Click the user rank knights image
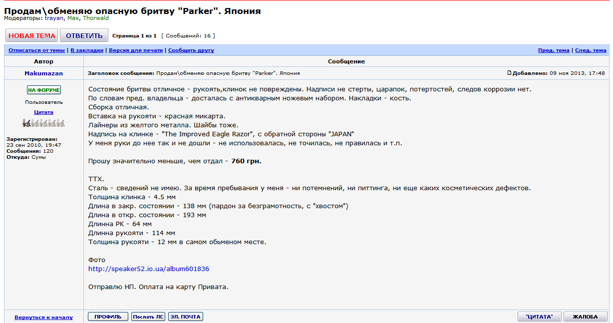613x323 pixels. point(44,123)
